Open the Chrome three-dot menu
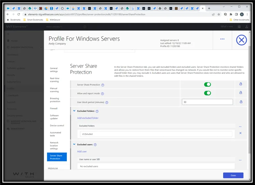255x185 pixels. [x=247, y=14]
